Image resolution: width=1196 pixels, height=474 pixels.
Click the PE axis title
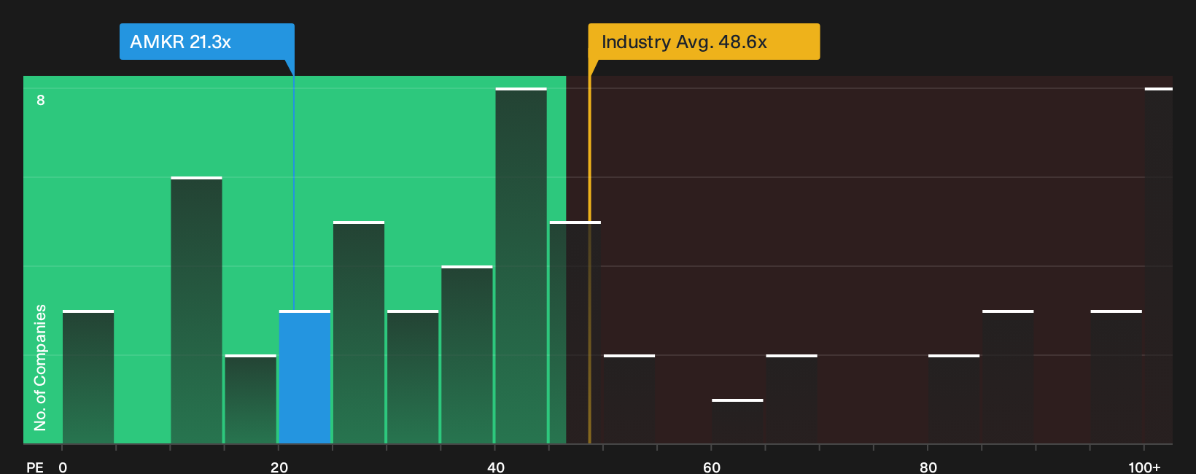[35, 467]
